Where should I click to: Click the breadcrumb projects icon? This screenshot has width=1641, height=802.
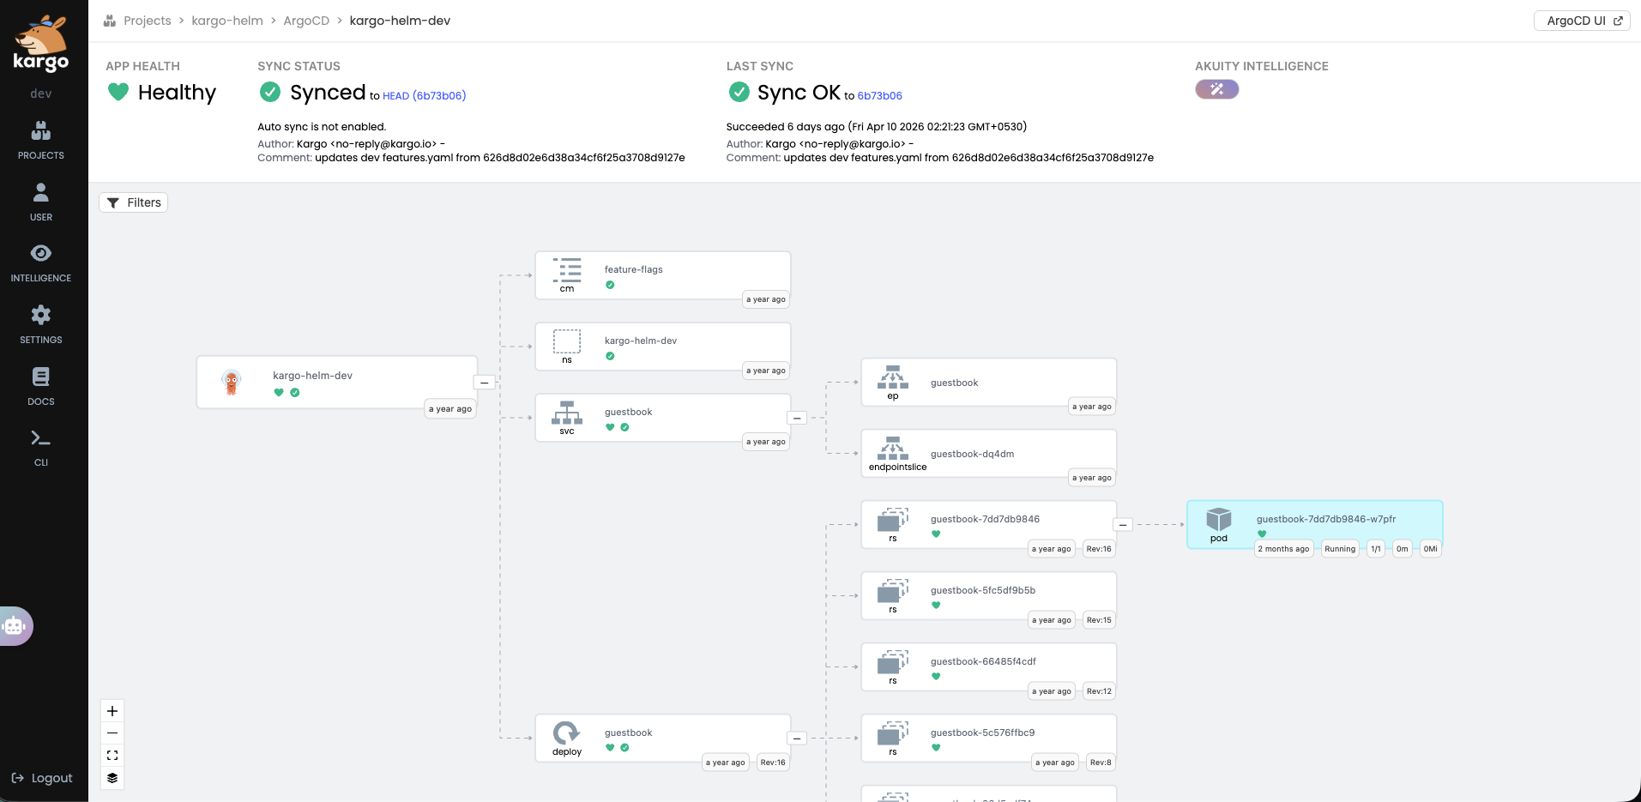[x=110, y=21]
